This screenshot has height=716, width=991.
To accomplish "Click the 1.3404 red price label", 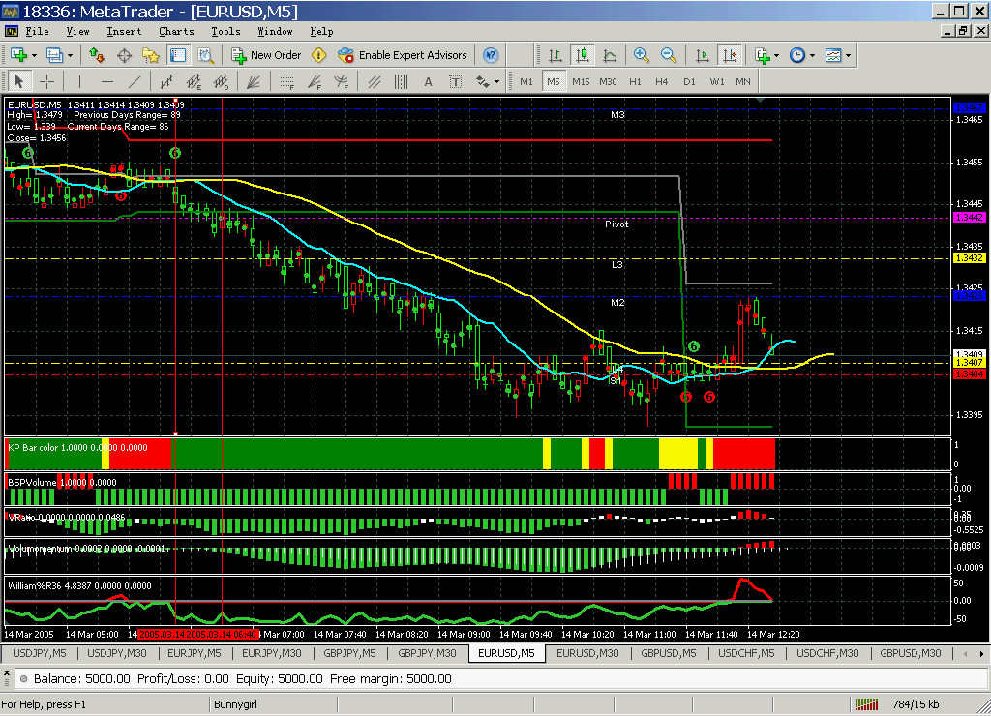I will (969, 374).
